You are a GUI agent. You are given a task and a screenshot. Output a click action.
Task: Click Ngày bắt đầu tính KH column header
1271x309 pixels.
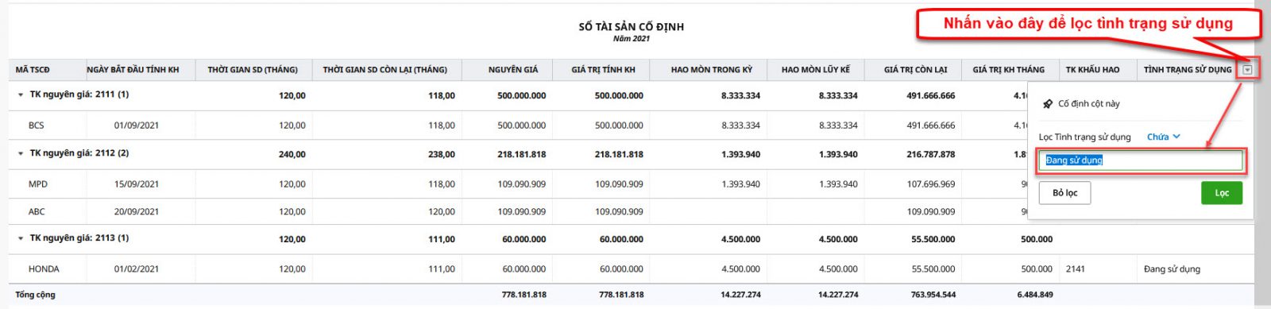(x=133, y=70)
